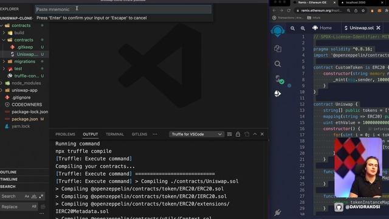Open Remix Deploy & run transactions icon

277,94
